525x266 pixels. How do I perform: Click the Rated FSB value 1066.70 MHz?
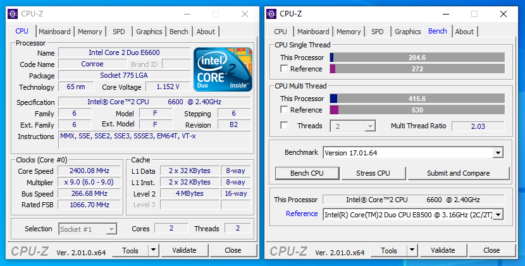tap(89, 205)
